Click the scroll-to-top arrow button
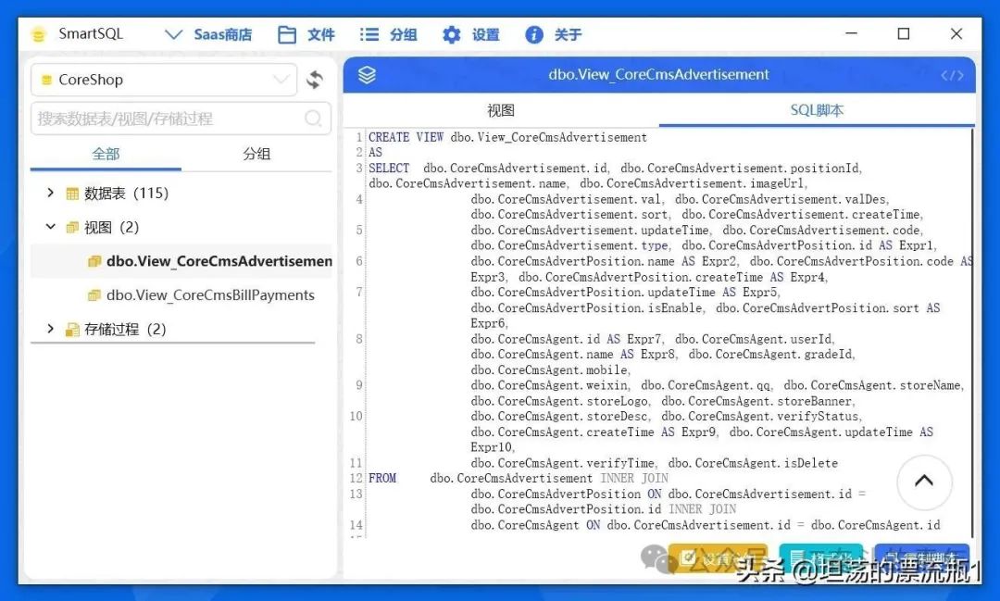Image resolution: width=1000 pixels, height=601 pixels. point(923,482)
